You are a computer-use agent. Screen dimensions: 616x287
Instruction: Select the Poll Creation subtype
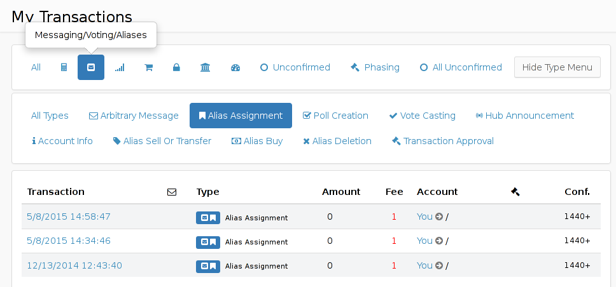pos(335,116)
